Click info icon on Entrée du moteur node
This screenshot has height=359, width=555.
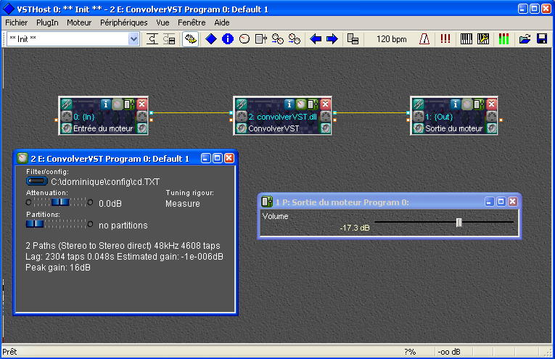105,104
